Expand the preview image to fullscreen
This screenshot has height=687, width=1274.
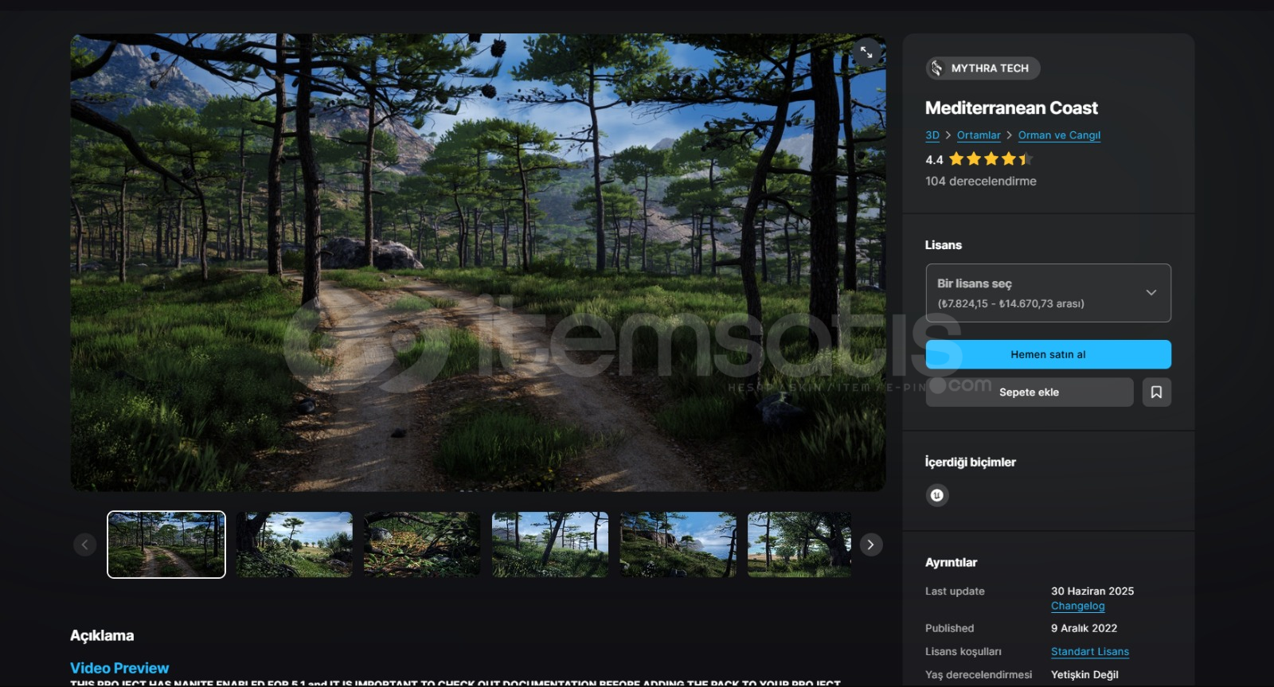[866, 53]
